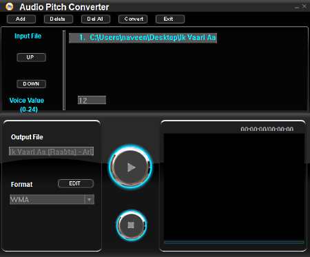Raise pitch with the UP button
Screen dimensions: 310x257
click(x=31, y=57)
